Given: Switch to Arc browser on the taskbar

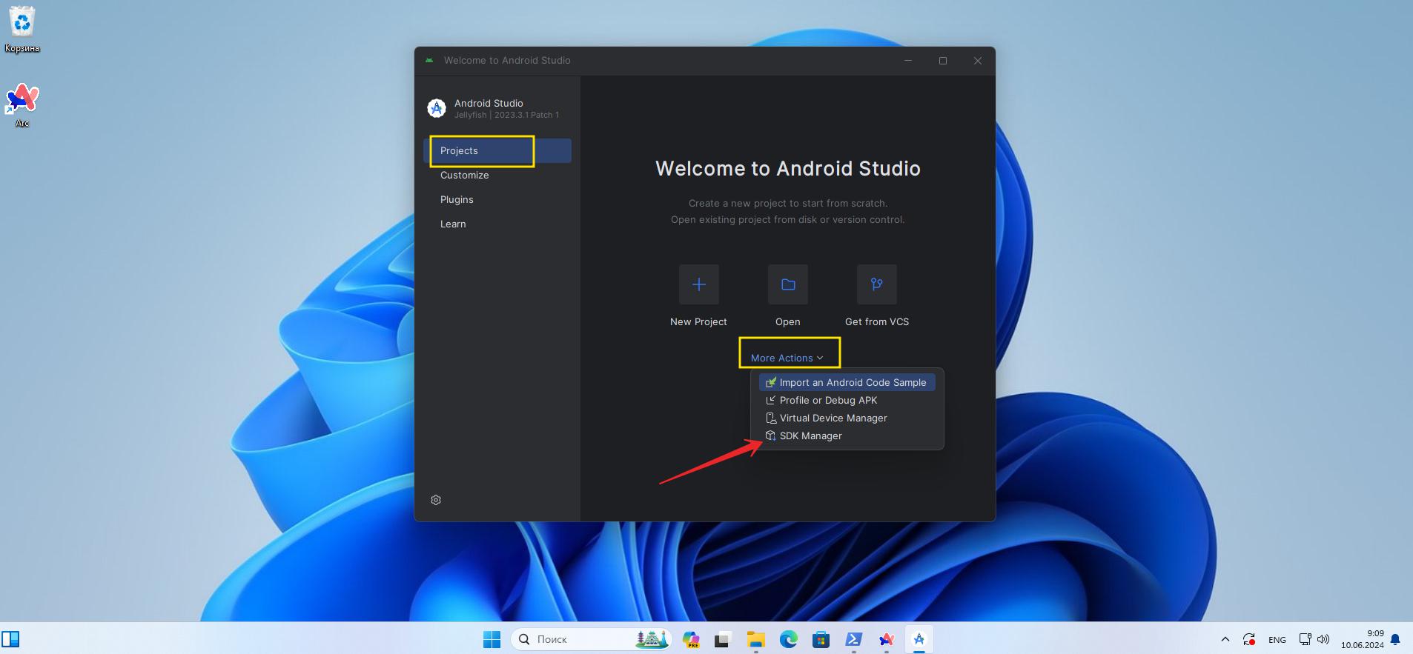Looking at the screenshot, I should [x=887, y=639].
